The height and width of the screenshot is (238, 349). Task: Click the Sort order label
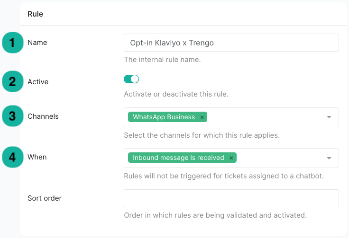point(45,198)
